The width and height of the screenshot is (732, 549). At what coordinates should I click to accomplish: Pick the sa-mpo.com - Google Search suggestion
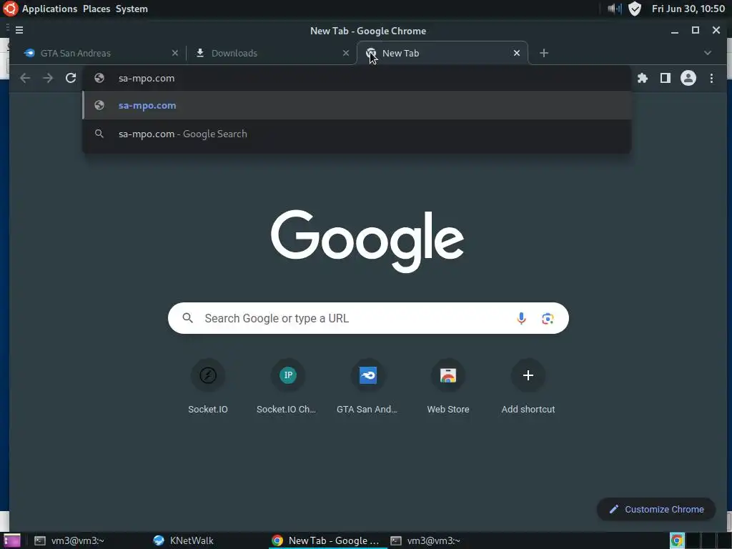357,134
